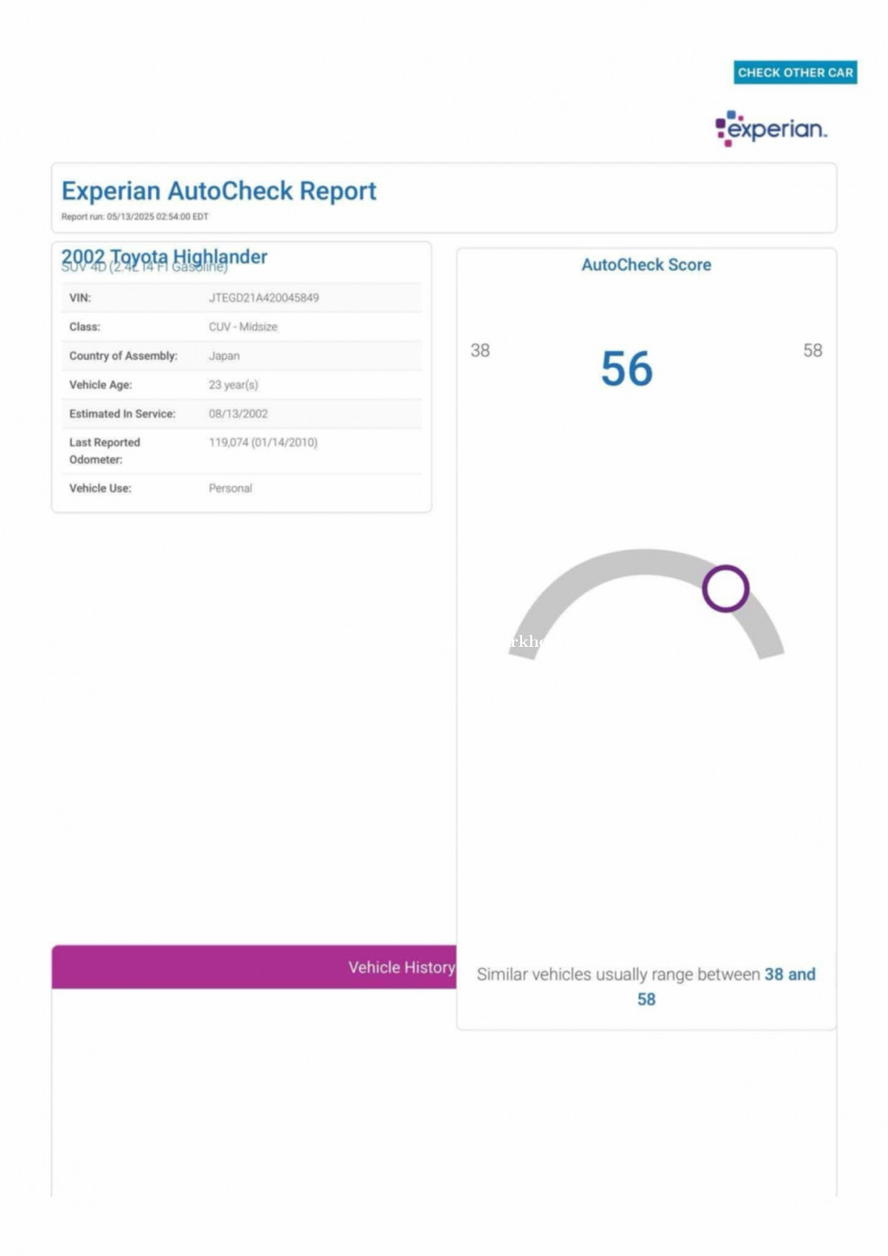Click the Estimated In Service: label
The image size is (888, 1256).
point(122,414)
